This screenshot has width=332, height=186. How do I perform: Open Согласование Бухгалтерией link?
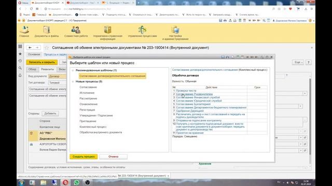tap(193, 104)
